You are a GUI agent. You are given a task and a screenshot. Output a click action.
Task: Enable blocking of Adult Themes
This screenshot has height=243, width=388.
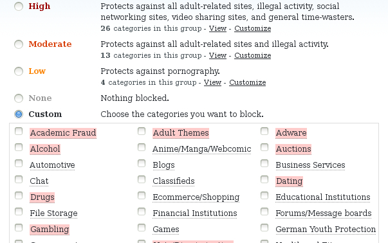click(142, 131)
